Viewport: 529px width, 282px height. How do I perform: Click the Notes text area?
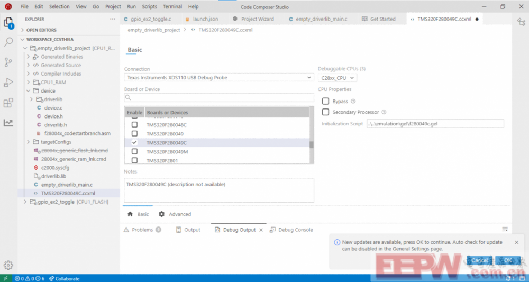coord(219,190)
